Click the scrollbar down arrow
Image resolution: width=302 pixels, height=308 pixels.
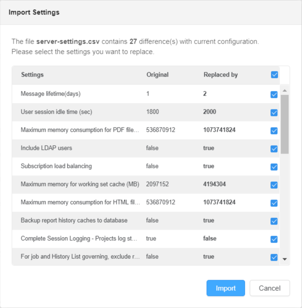pyautogui.click(x=285, y=260)
